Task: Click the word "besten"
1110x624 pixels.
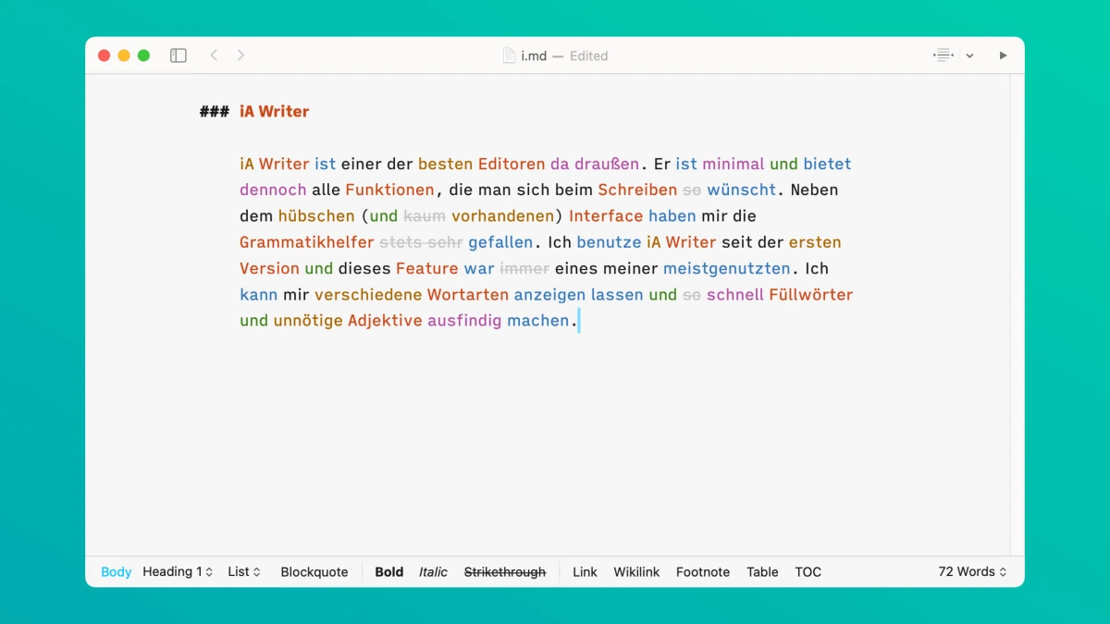Action: coord(445,165)
